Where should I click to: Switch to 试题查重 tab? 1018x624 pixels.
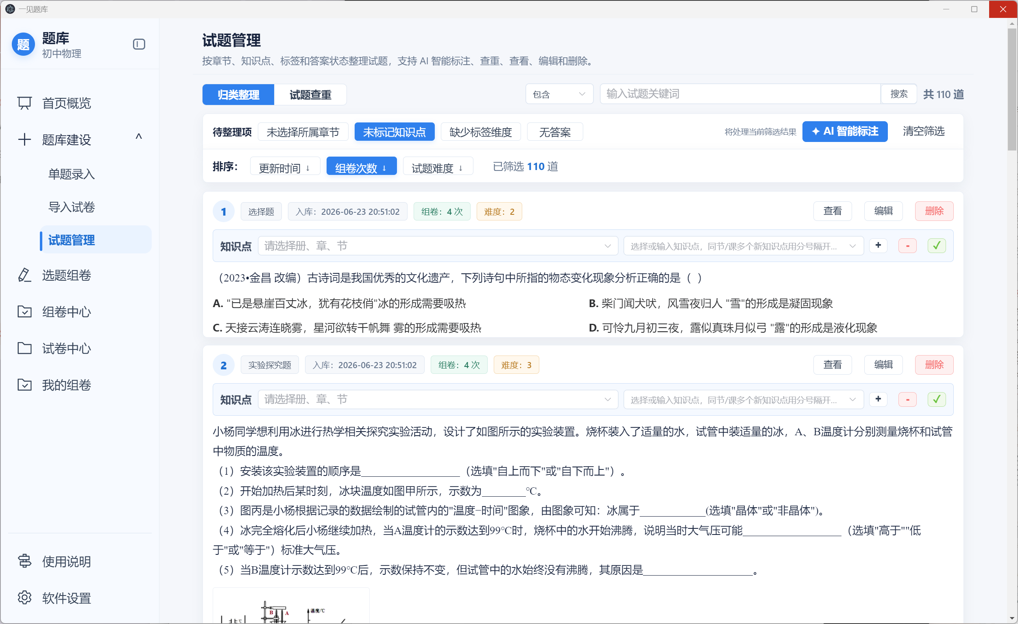click(310, 95)
